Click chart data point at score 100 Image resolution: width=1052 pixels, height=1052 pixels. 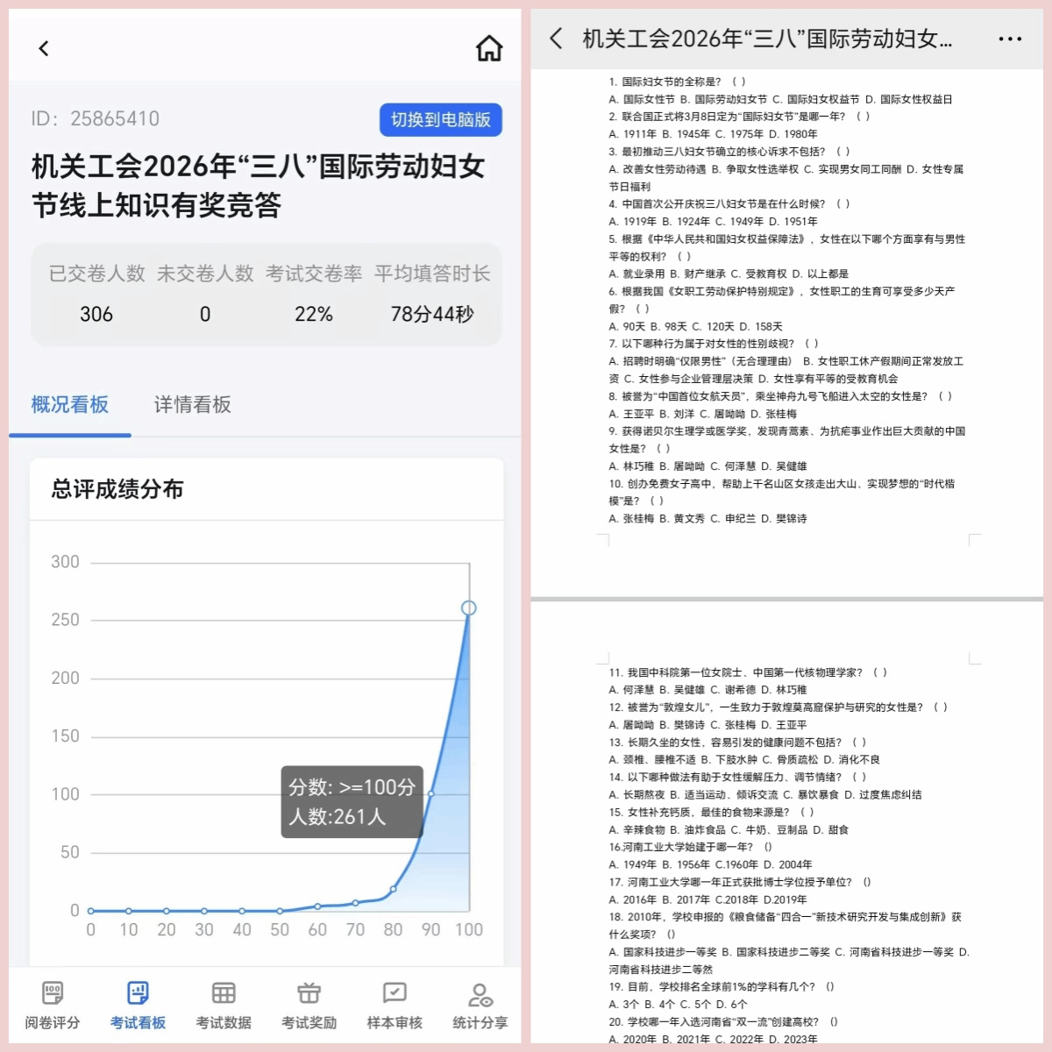pyautogui.click(x=469, y=608)
